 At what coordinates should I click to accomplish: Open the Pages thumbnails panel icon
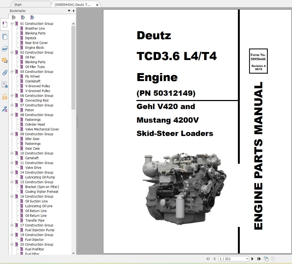[x=5, y=37]
